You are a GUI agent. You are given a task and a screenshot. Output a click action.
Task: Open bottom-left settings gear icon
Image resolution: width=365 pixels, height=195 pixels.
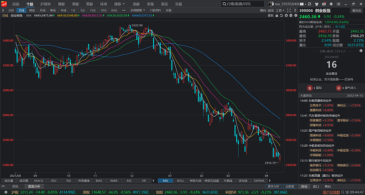click(6, 192)
